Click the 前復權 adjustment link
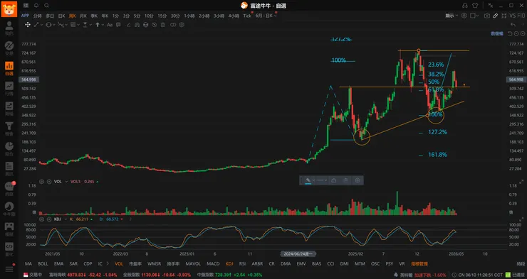This screenshot has width=527, height=279. pyautogui.click(x=497, y=34)
